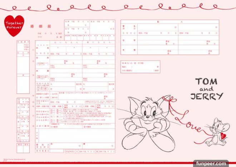
Task: Click the Together Forever red heart
Action: point(15,25)
